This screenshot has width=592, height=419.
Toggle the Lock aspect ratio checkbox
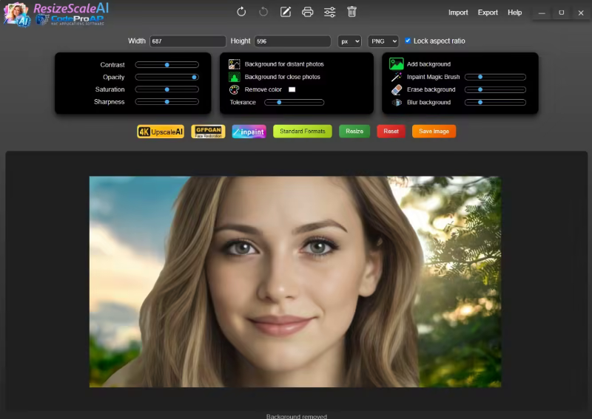[x=408, y=41]
